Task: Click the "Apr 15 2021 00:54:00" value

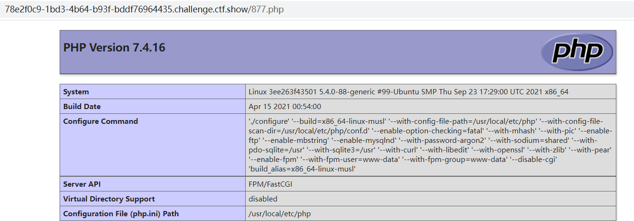Action: point(285,107)
